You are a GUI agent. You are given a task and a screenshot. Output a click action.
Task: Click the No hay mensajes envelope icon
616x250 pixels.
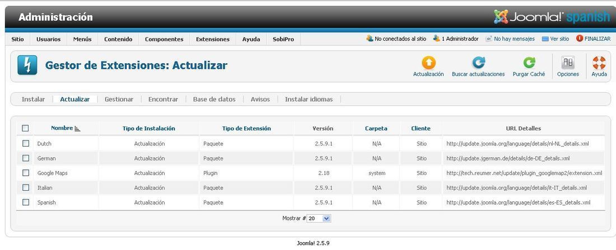click(489, 39)
